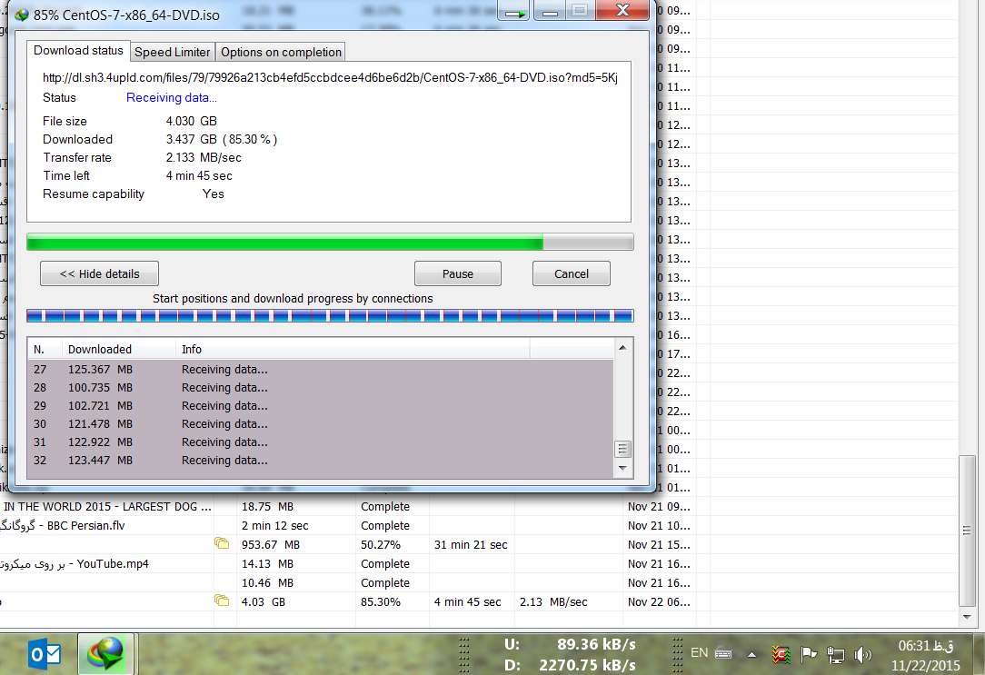Viewport: 985px width, 675px height.
Task: Click the 14.13 MB size cell
Action: [268, 563]
